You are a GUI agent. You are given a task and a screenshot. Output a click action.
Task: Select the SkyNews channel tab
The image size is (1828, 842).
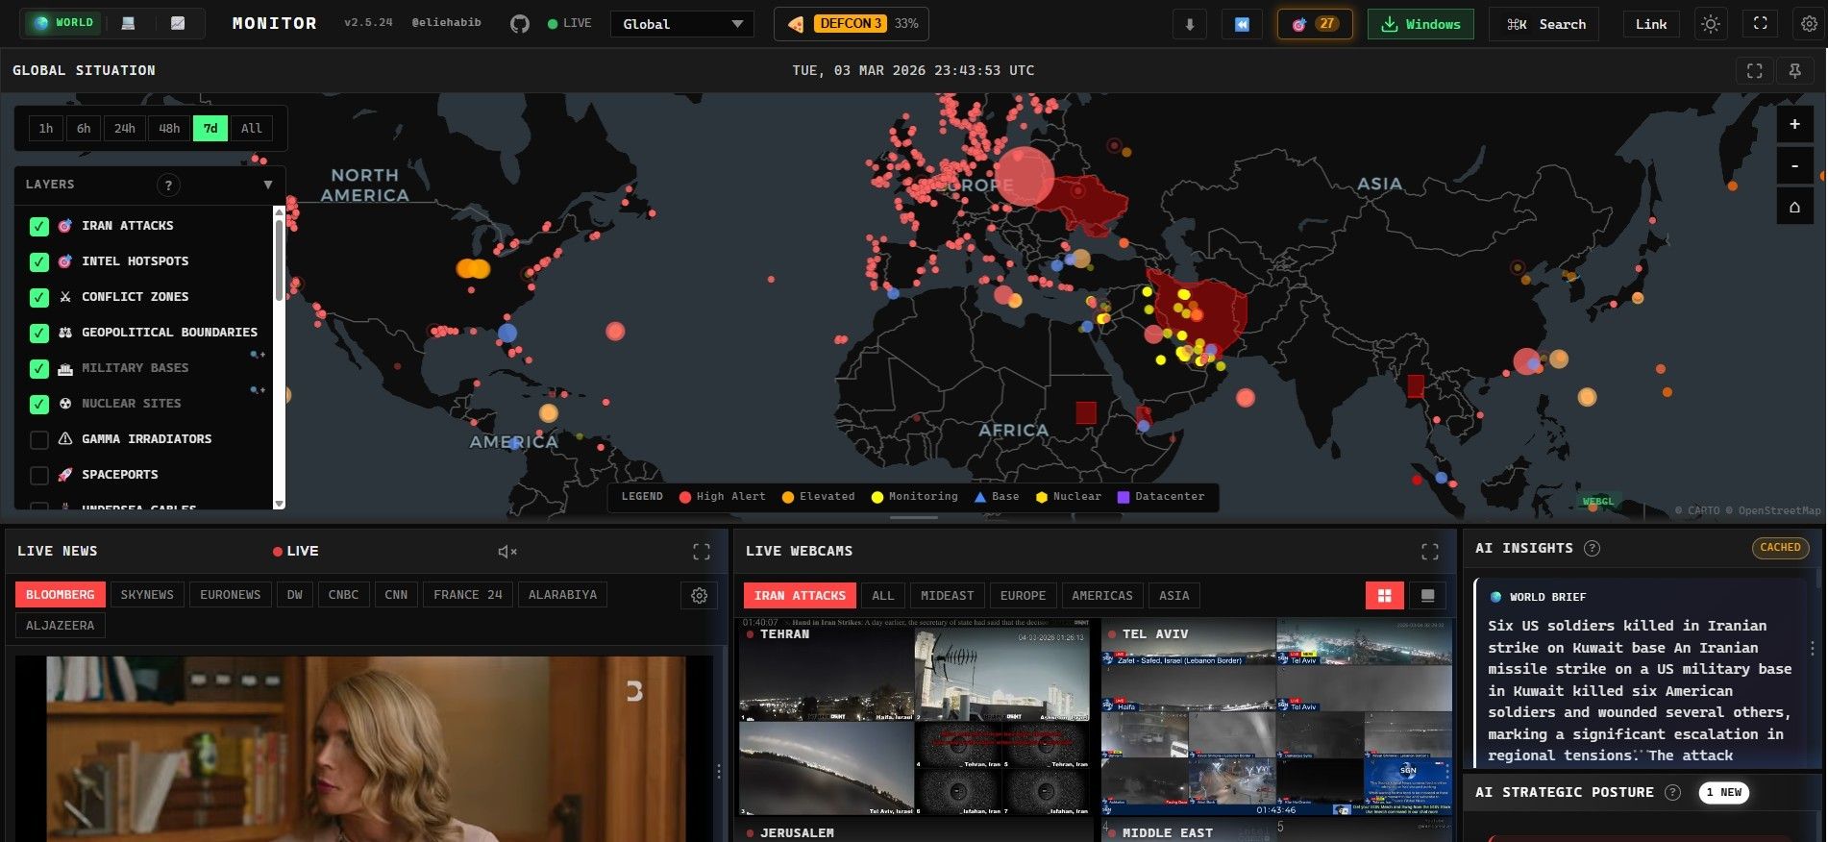tap(147, 595)
